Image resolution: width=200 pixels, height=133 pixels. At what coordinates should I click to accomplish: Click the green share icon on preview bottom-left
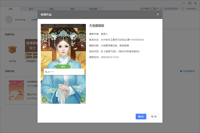point(44,99)
